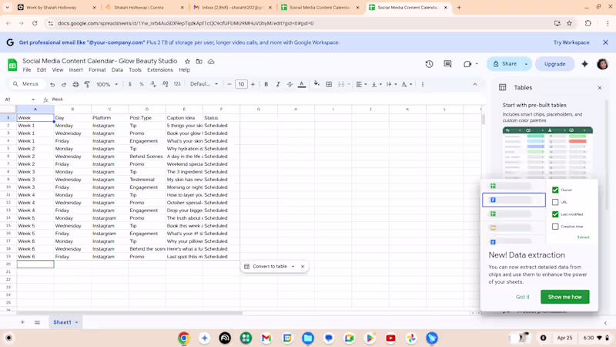Click the move to folder icon
The width and height of the screenshot is (616, 347).
[x=199, y=62]
